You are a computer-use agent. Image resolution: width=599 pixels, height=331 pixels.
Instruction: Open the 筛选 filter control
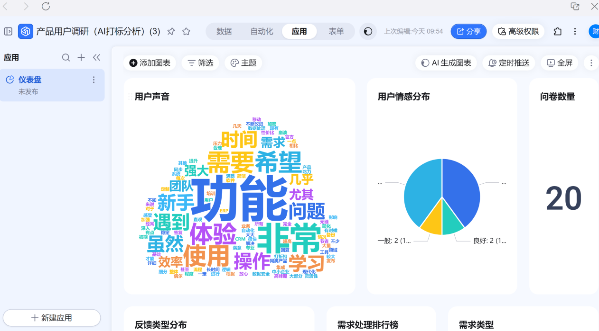(200, 63)
